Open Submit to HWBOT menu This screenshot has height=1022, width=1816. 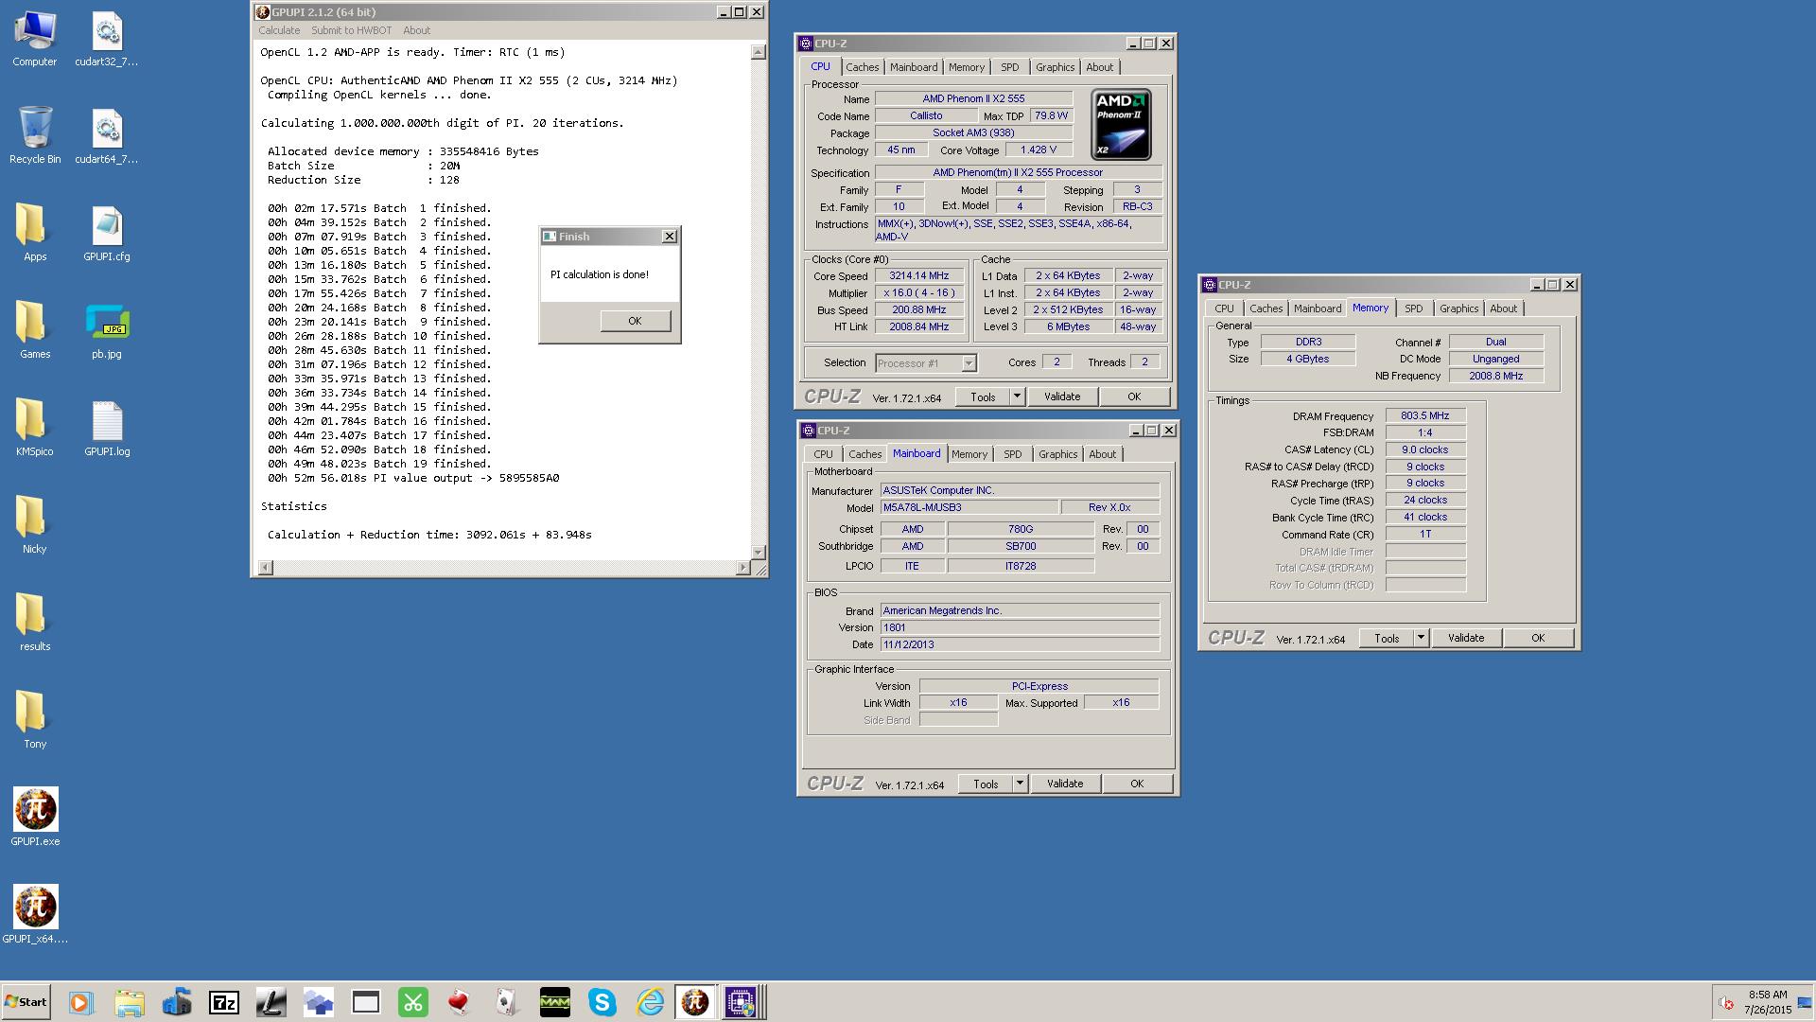(351, 30)
